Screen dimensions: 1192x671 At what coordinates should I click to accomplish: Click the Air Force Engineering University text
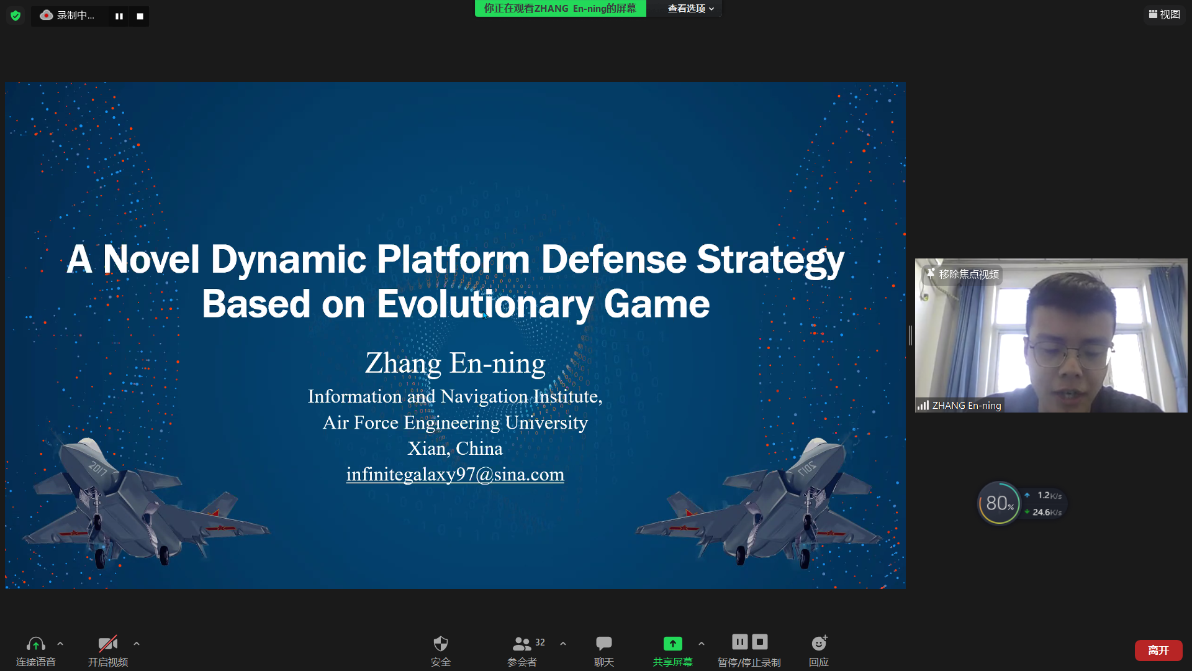pos(455,423)
